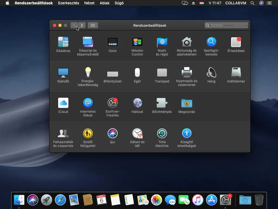This screenshot has height=209, width=278.
Task: Open Maps from the Dock
Action: pos(143,200)
